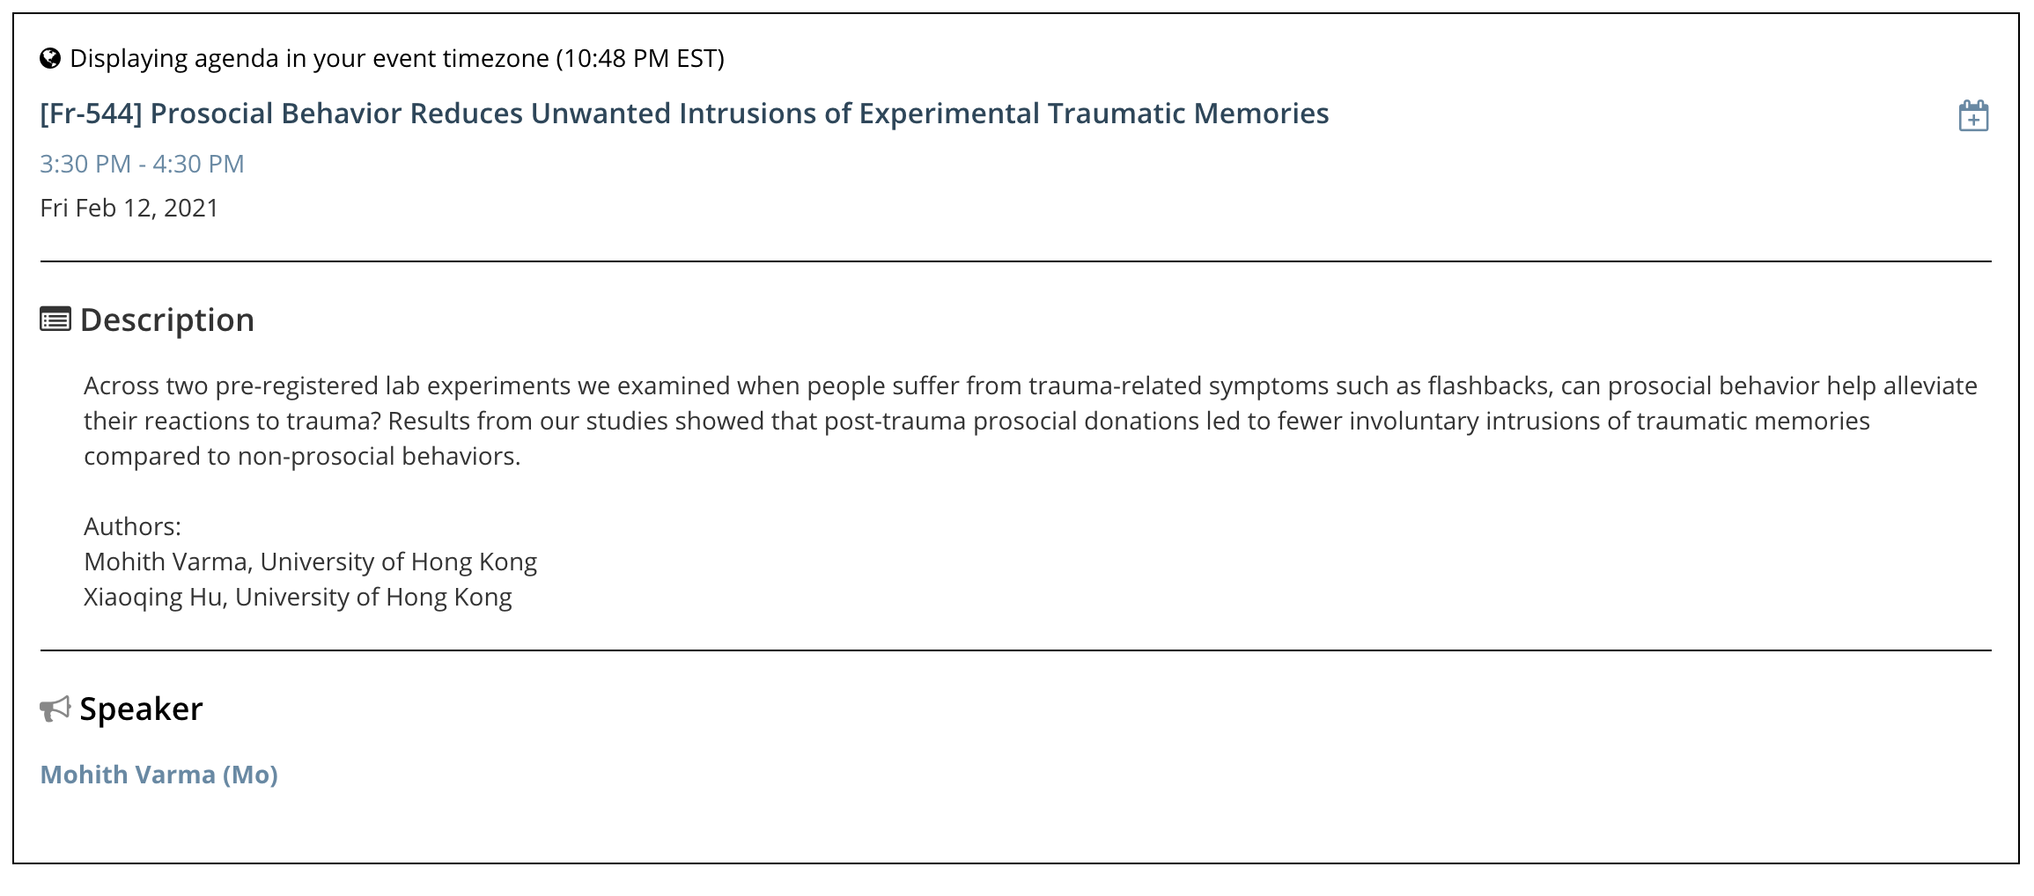Click the Authors: label
This screenshot has width=2034, height=896.
[x=132, y=526]
